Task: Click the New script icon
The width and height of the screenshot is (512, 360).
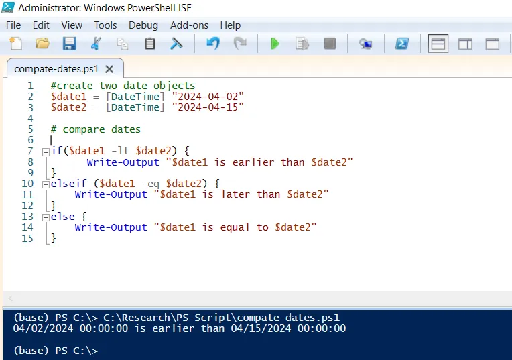Action: (15, 44)
